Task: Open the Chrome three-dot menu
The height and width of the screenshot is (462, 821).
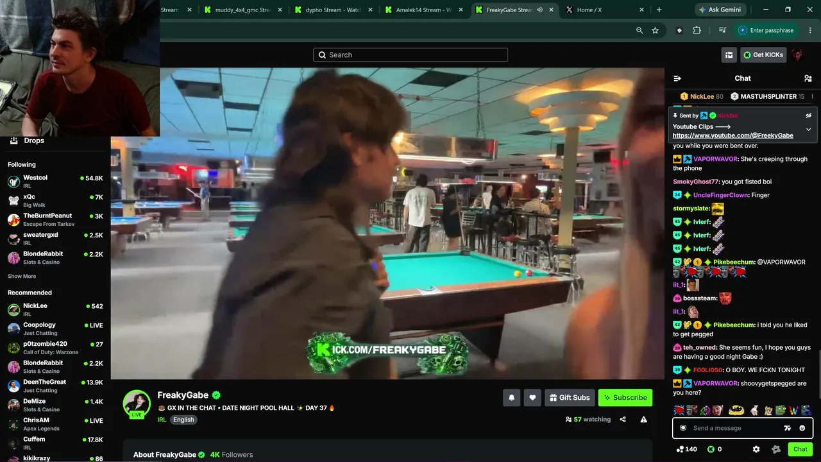Action: 810,30
